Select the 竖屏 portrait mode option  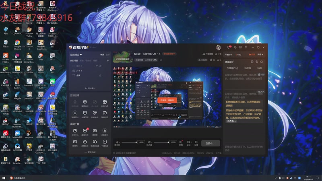pyautogui.click(x=107, y=55)
